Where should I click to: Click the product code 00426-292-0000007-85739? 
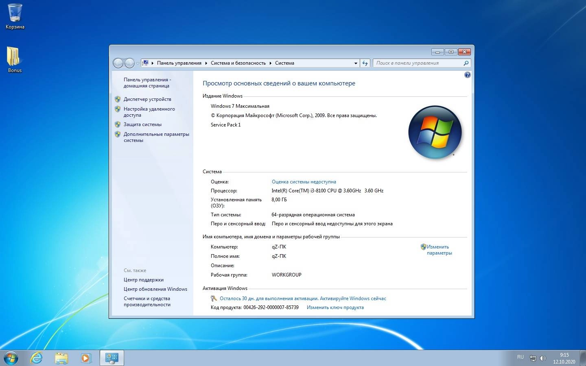tap(271, 307)
